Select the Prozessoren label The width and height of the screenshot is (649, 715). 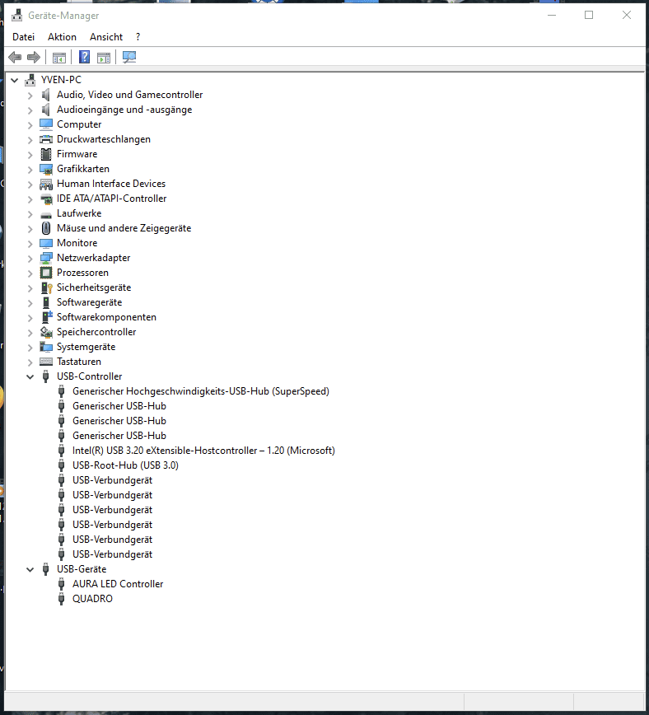pyautogui.click(x=82, y=273)
